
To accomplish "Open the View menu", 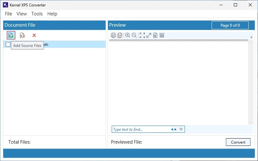I will pos(22,14).
